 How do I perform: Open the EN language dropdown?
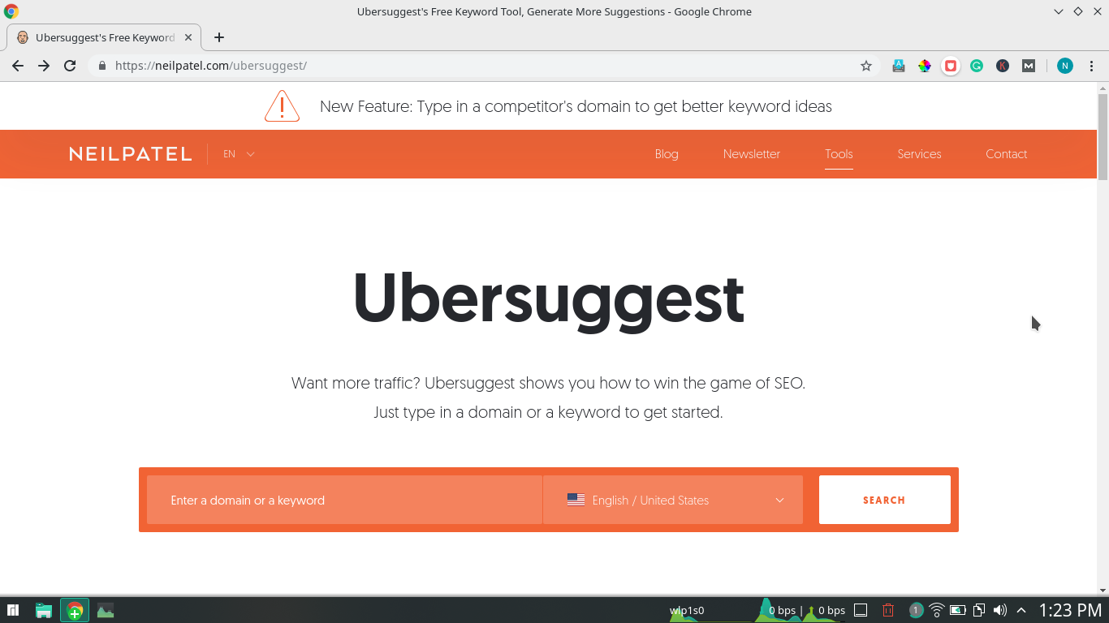[x=239, y=154]
